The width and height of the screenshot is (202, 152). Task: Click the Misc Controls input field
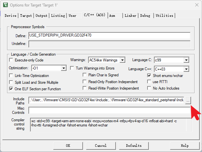[x=109, y=110]
